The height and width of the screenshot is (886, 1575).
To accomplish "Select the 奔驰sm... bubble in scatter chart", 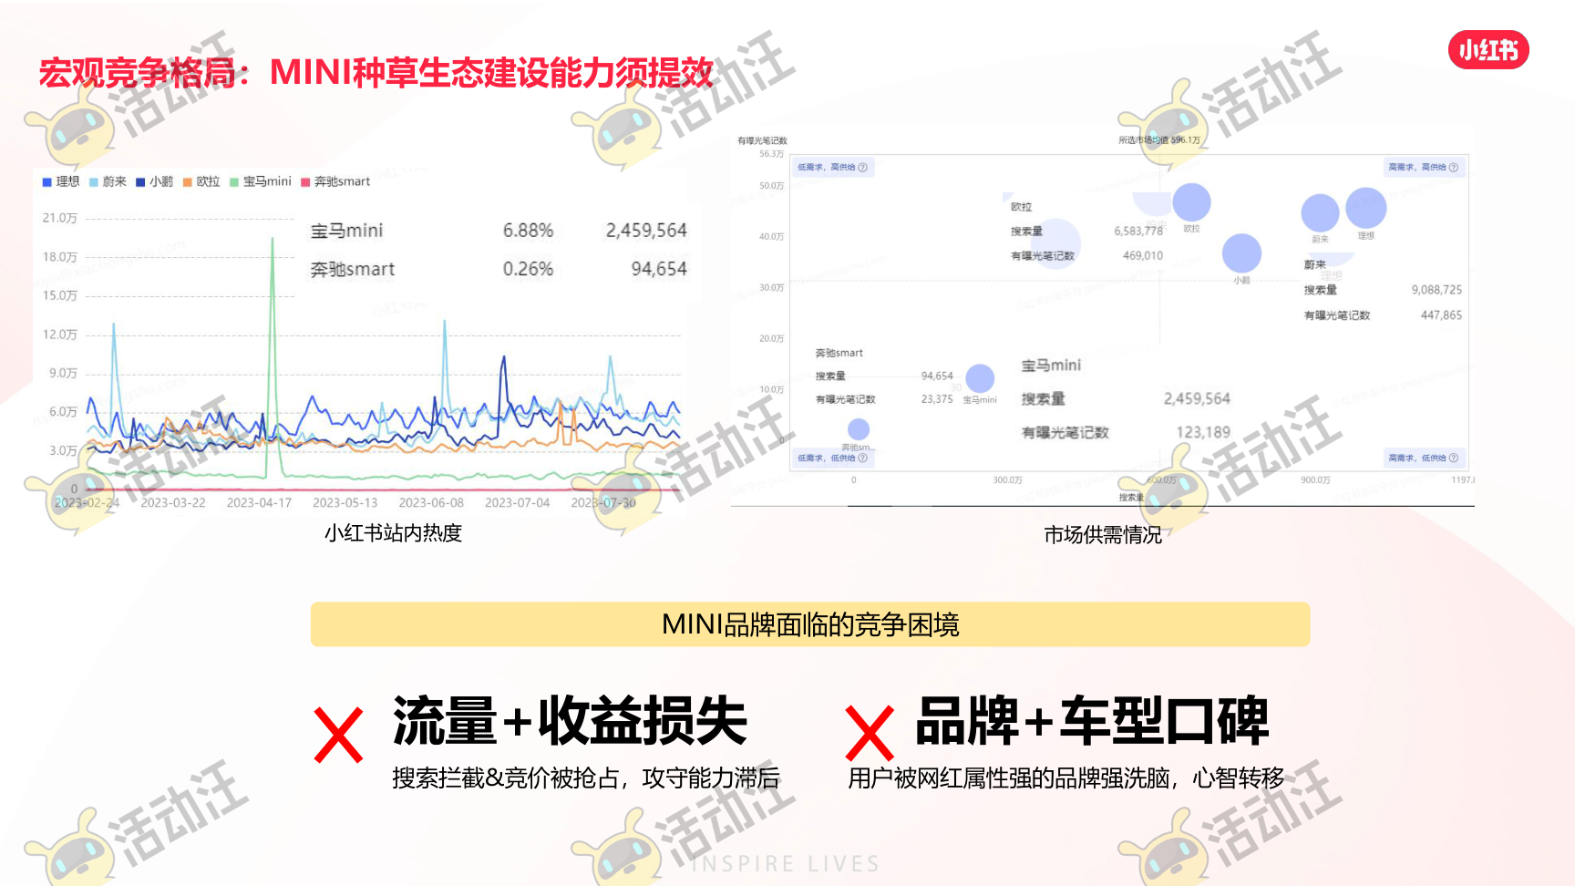I will tap(859, 429).
